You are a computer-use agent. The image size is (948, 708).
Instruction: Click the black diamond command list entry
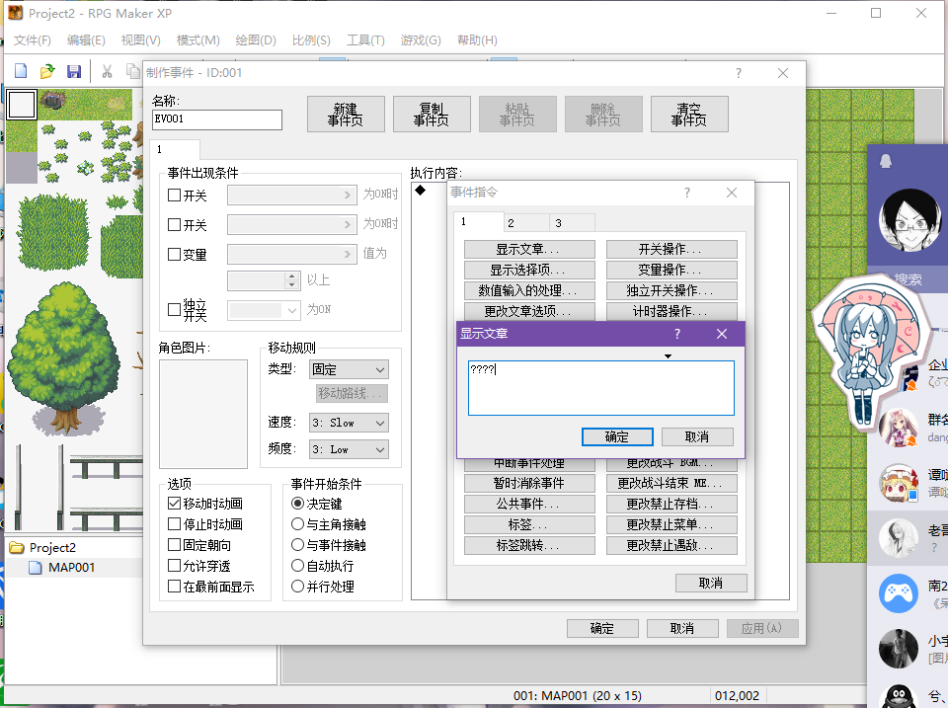point(421,191)
